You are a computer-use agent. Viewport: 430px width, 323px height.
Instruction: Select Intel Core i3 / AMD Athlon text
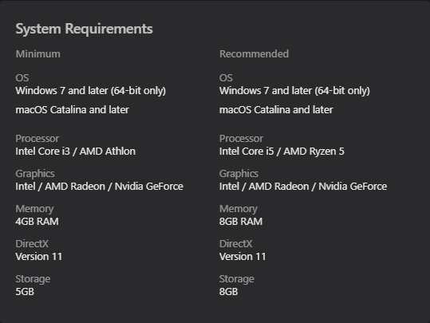tap(76, 152)
